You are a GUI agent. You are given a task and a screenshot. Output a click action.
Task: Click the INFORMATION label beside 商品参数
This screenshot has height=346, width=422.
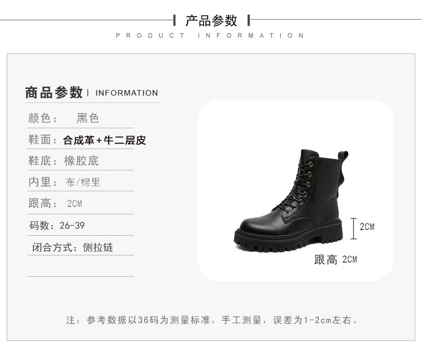coord(127,93)
